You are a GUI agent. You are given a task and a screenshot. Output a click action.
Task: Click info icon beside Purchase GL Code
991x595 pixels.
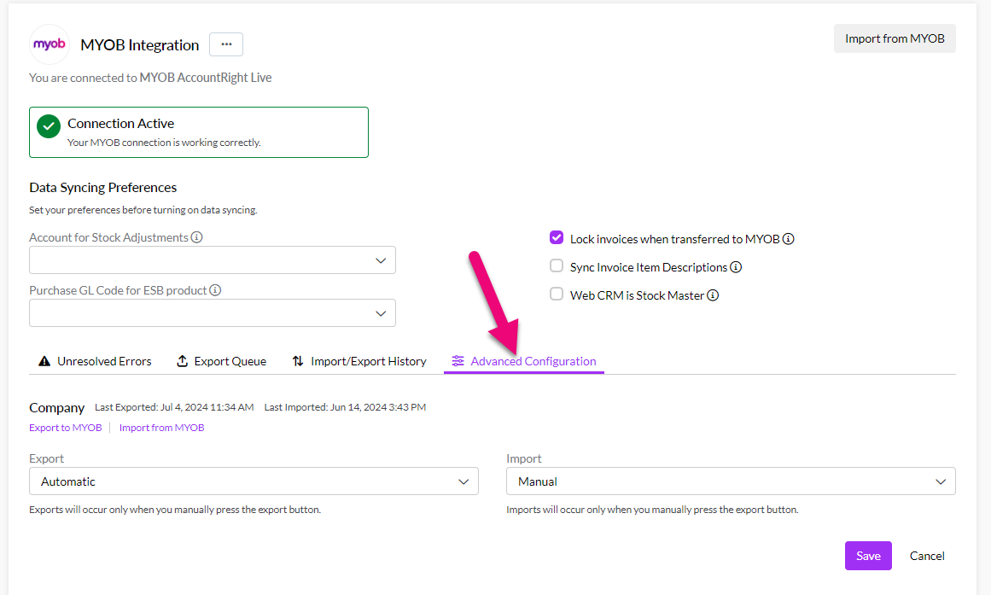point(215,290)
